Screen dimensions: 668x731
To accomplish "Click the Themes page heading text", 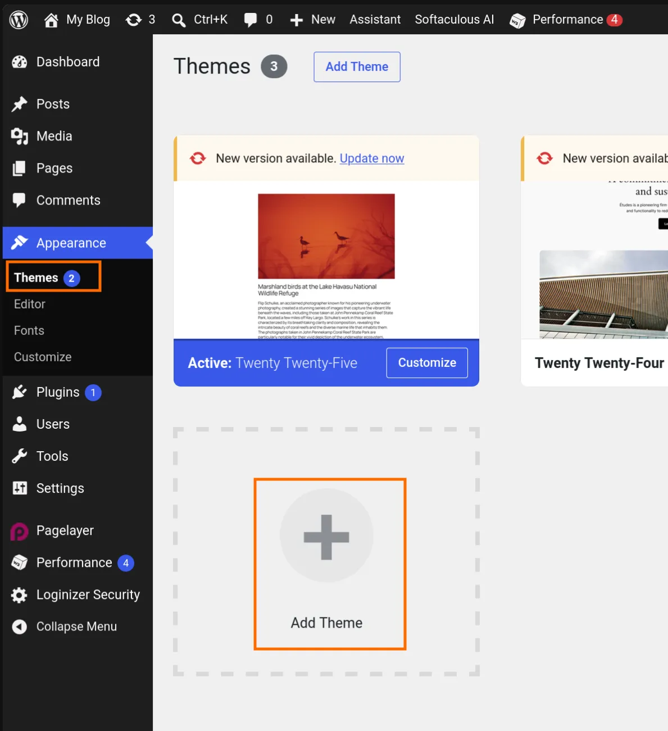I will coord(212,66).
